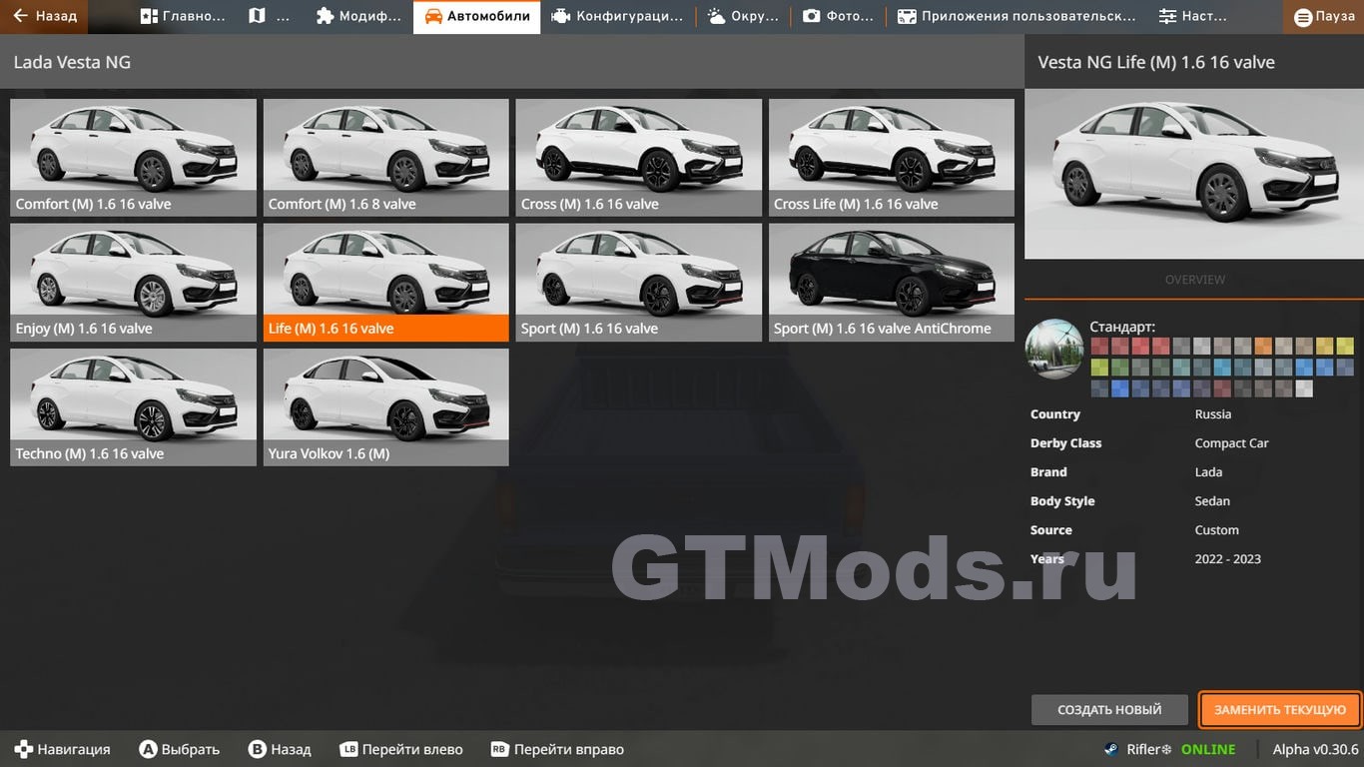
Task: Pick the moss green paint swatch
Action: click(1120, 367)
